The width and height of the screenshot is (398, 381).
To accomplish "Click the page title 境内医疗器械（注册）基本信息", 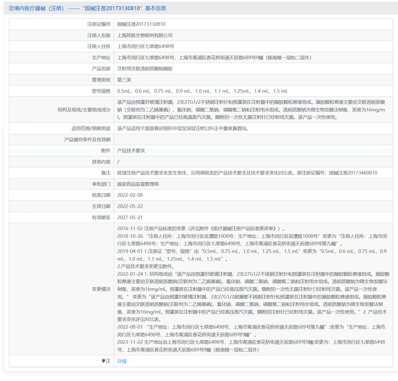I will 90,8.
